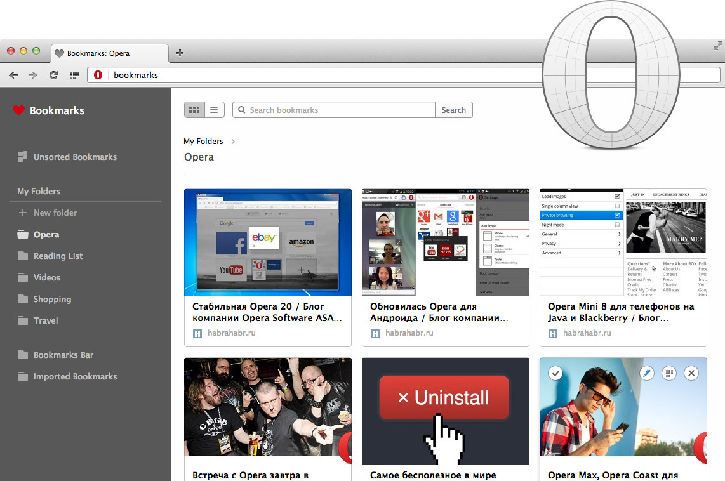
Task: Click the address bar with bookmarks text
Action: point(403,75)
